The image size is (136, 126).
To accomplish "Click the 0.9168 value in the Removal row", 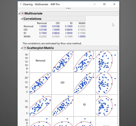I will pos(56,26).
